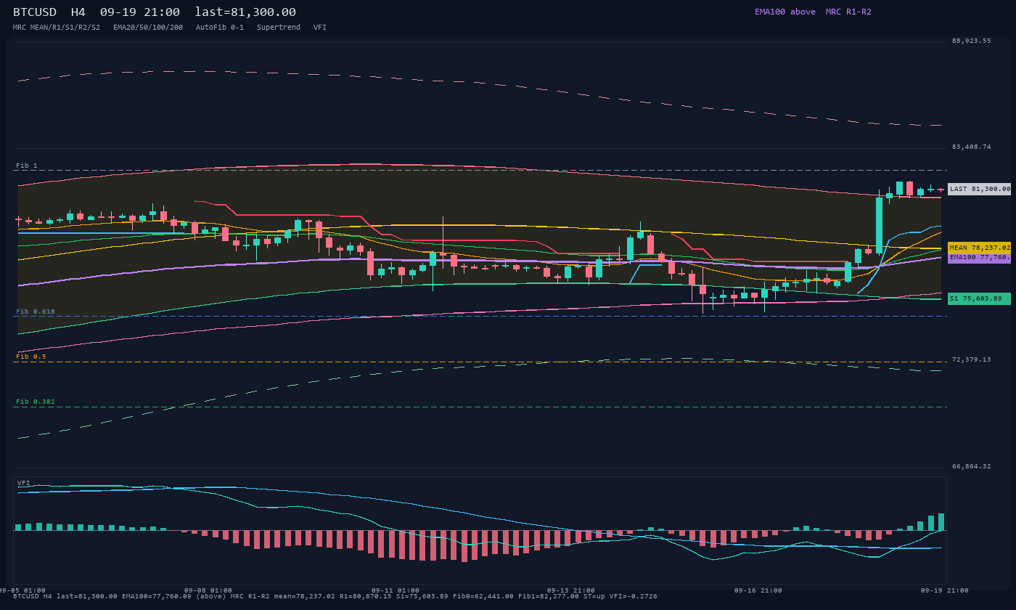Click the EMA100 above status text
The image size is (1016, 610).
point(785,12)
